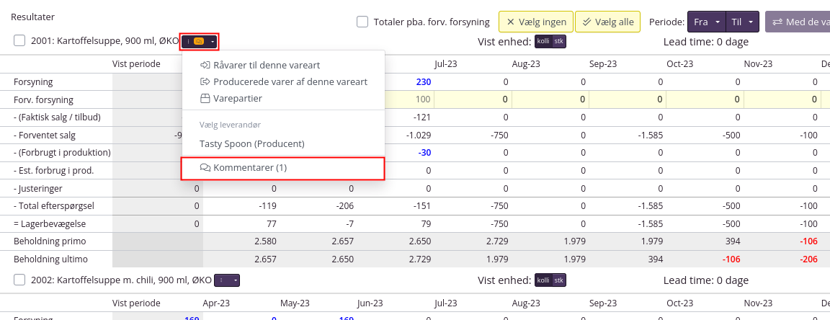Click the X icon on Vælg ingen

511,22
